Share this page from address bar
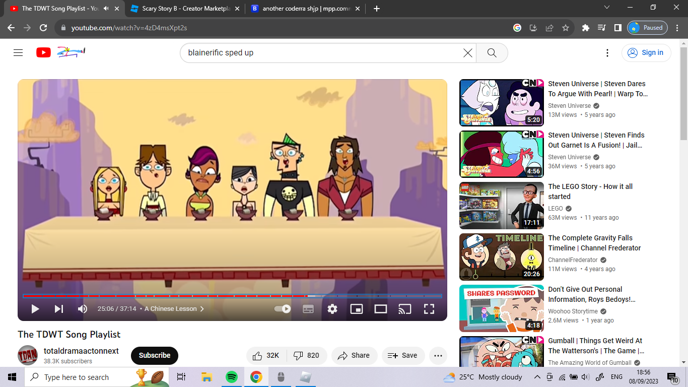This screenshot has width=688, height=387. (549, 28)
